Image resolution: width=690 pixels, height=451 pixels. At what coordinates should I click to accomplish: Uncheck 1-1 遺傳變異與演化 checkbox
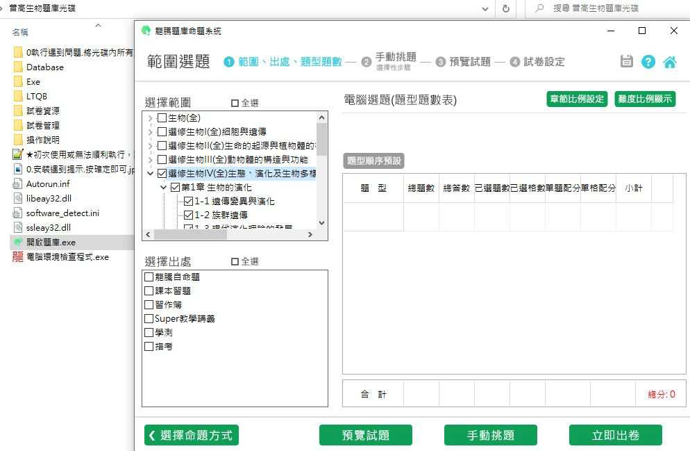coord(188,201)
